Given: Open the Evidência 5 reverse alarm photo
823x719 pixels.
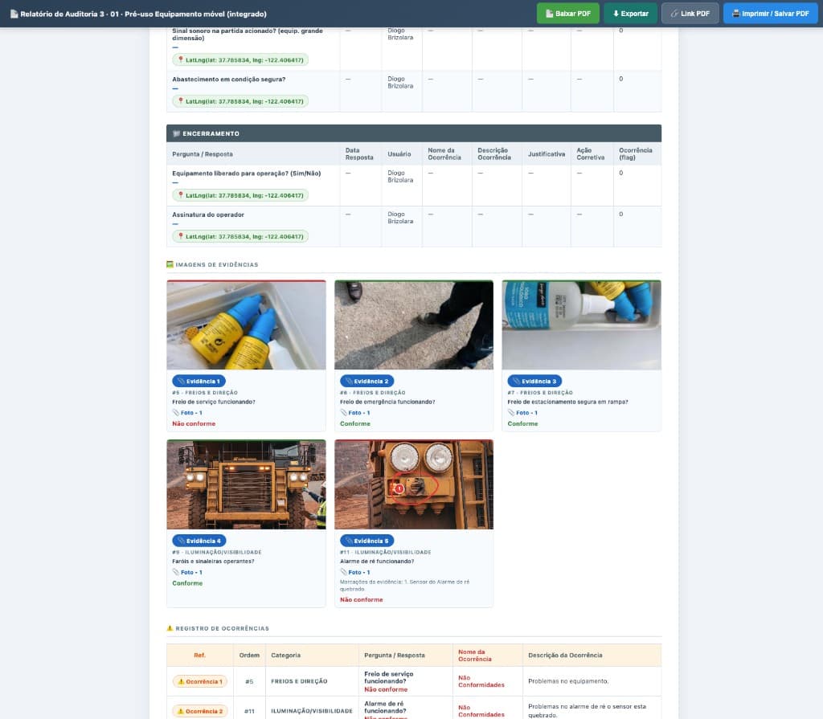Looking at the screenshot, I should (414, 484).
